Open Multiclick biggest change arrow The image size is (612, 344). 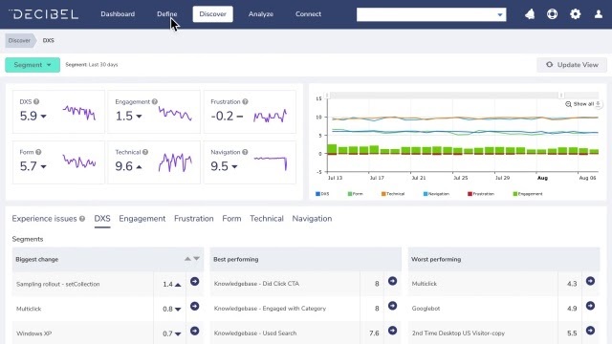pyautogui.click(x=194, y=307)
